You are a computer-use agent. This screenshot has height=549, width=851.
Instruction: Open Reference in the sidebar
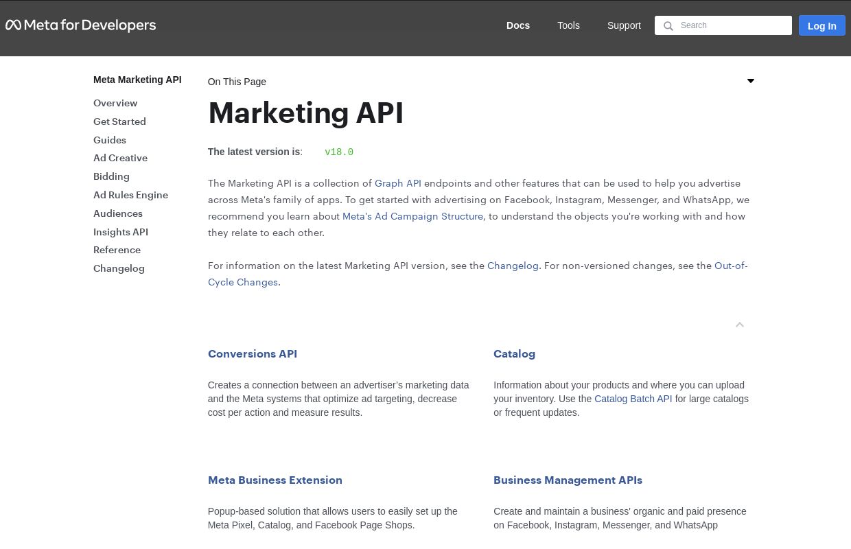click(x=117, y=250)
